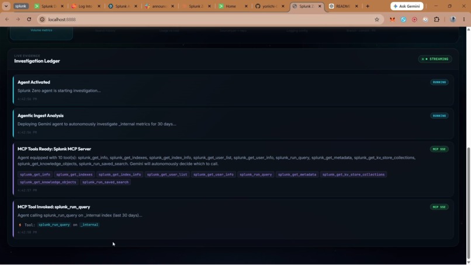Select the splunk_run_saved_search tool chip

point(105,183)
